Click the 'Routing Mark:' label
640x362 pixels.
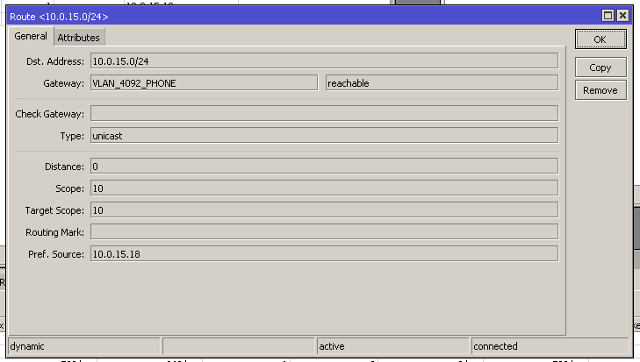point(54,232)
